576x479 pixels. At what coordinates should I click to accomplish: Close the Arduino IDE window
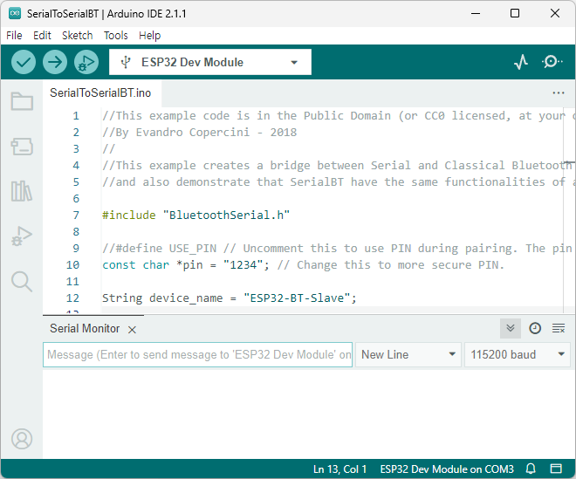[x=555, y=14]
